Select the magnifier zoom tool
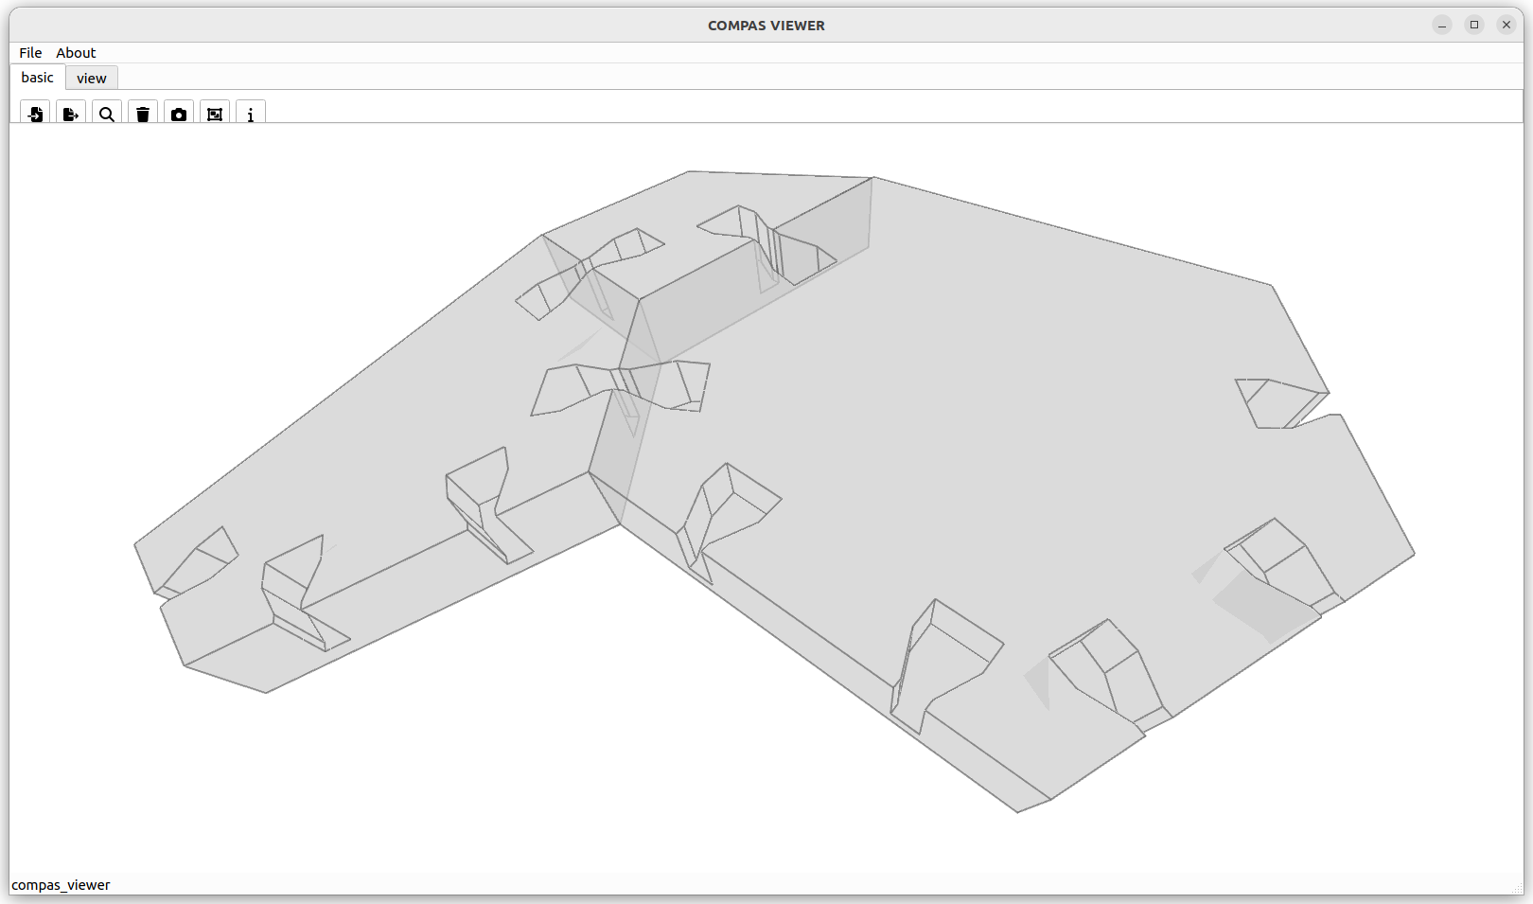Viewport: 1533px width, 904px height. click(x=107, y=114)
